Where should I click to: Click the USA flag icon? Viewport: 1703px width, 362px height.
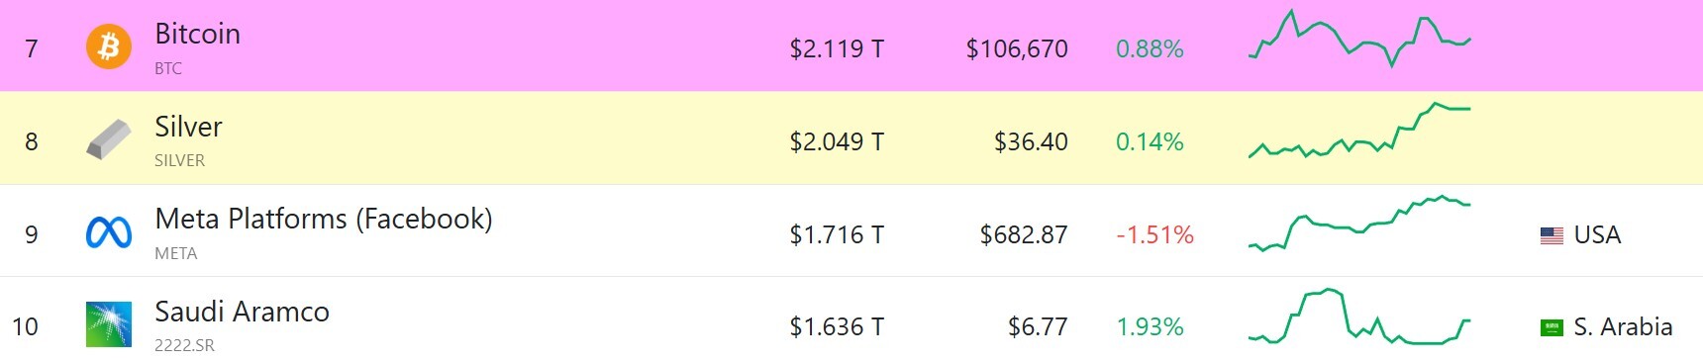pos(1552,235)
